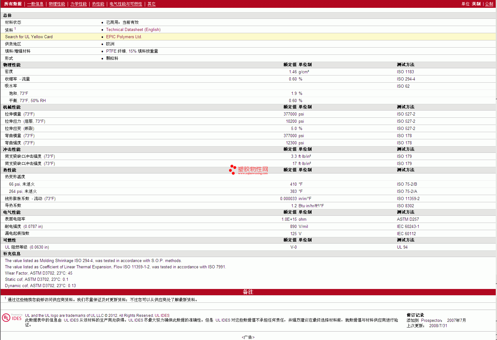
Task: Click the surface resistivity value 1.0E+15
Action: pyautogui.click(x=289, y=219)
